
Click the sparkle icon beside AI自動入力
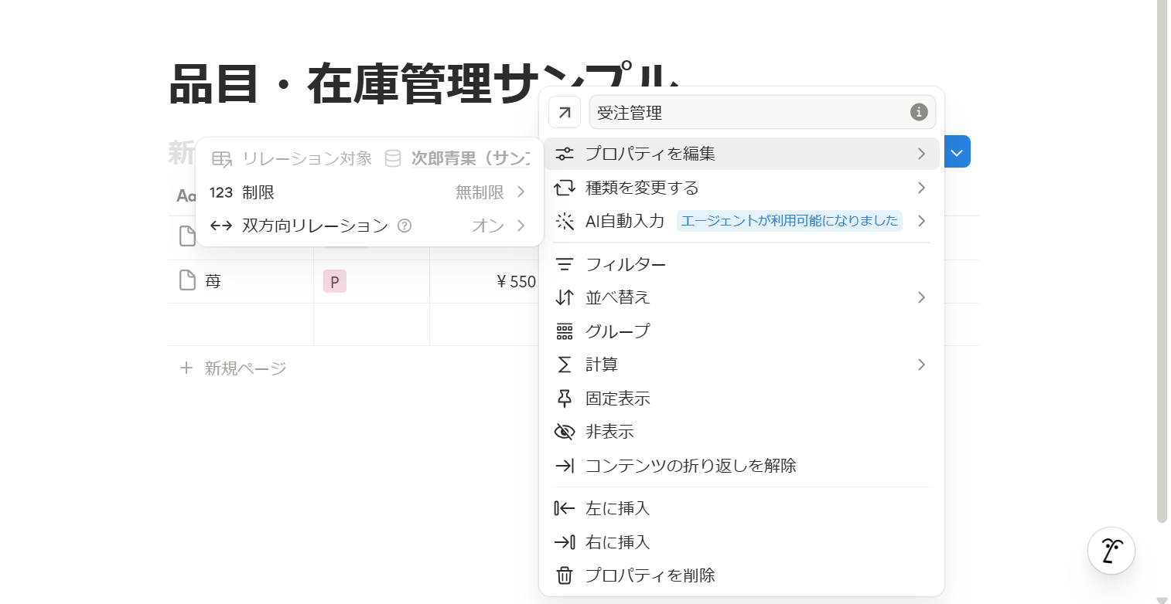pyautogui.click(x=565, y=221)
